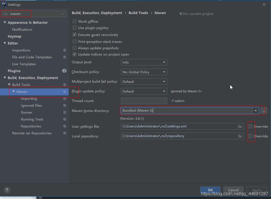Collapse the Appearance & Behavior tree node
Image resolution: width=271 pixels, height=199 pixels.
coord(5,22)
